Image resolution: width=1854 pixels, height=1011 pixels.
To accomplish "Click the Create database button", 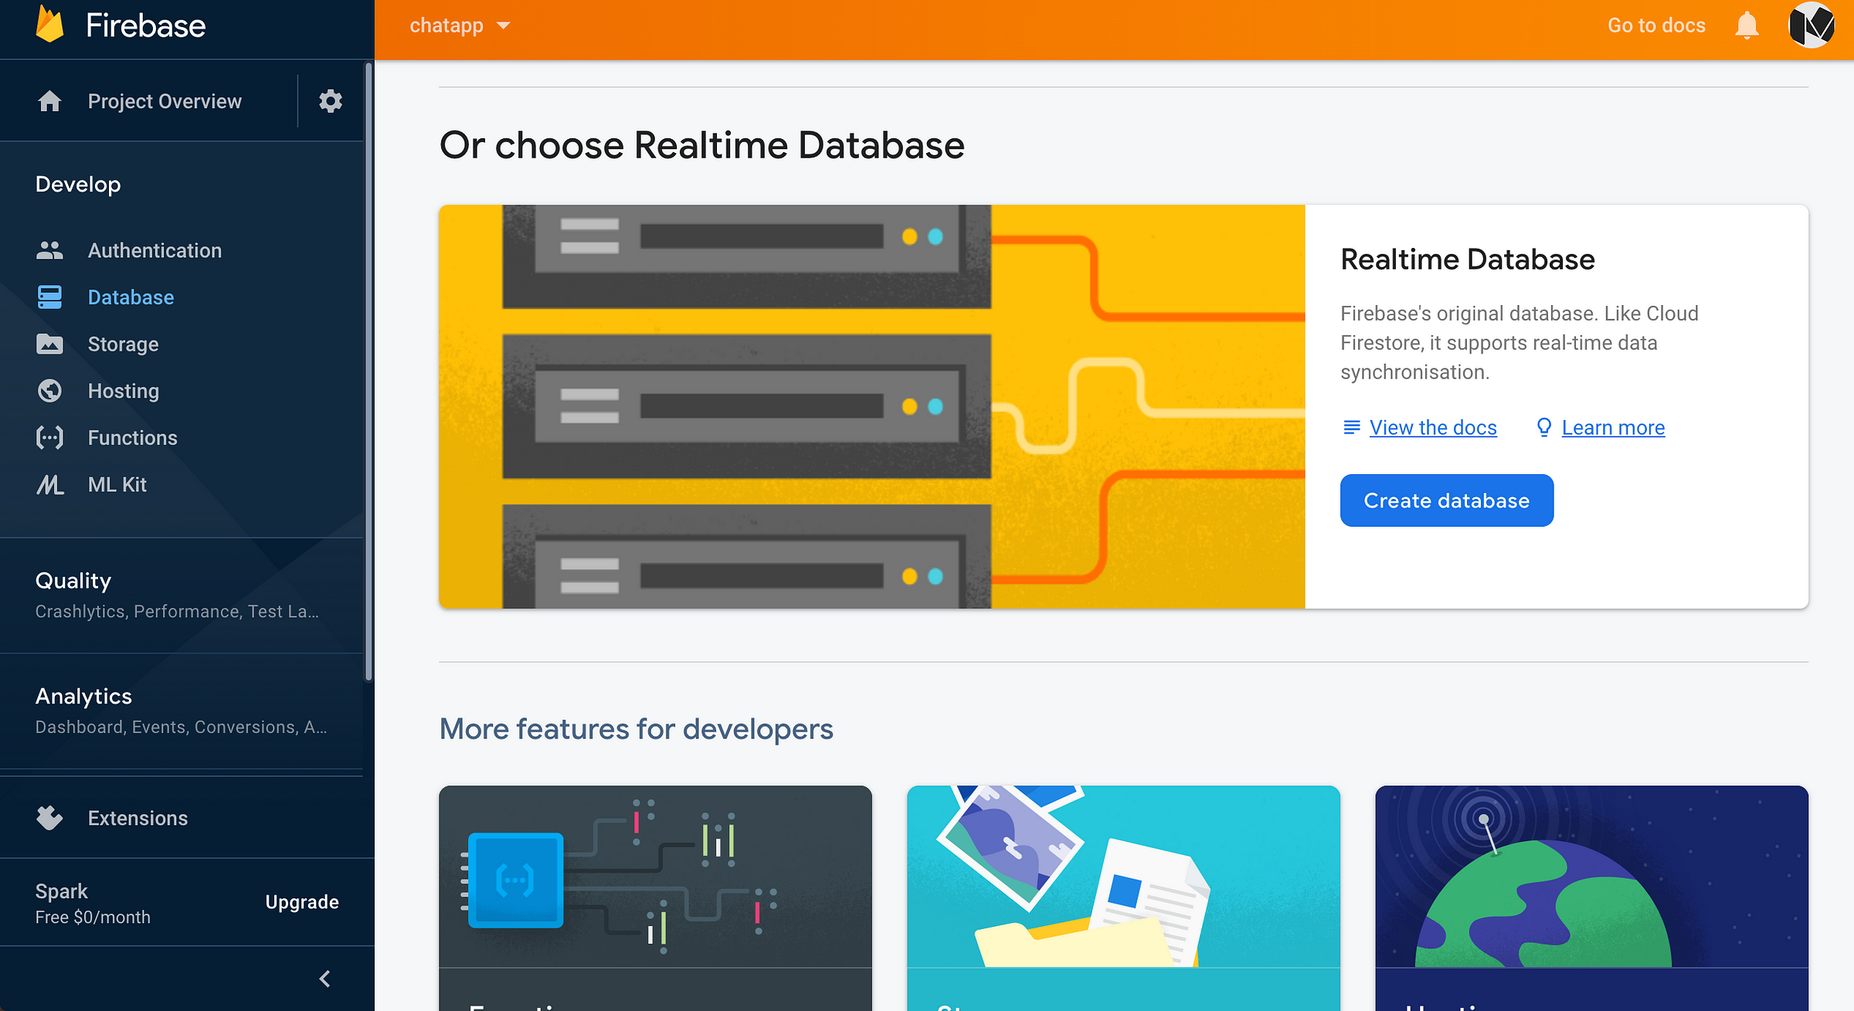I will (1446, 500).
